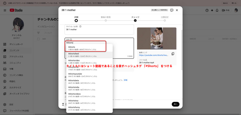Viewport: 241px width, 115px height.
Task: Click the sparkle icon in the header
Action: pyautogui.click(x=212, y=10)
